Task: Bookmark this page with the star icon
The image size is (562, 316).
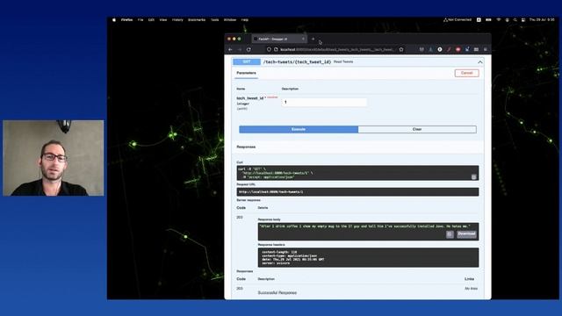Action: 401,49
